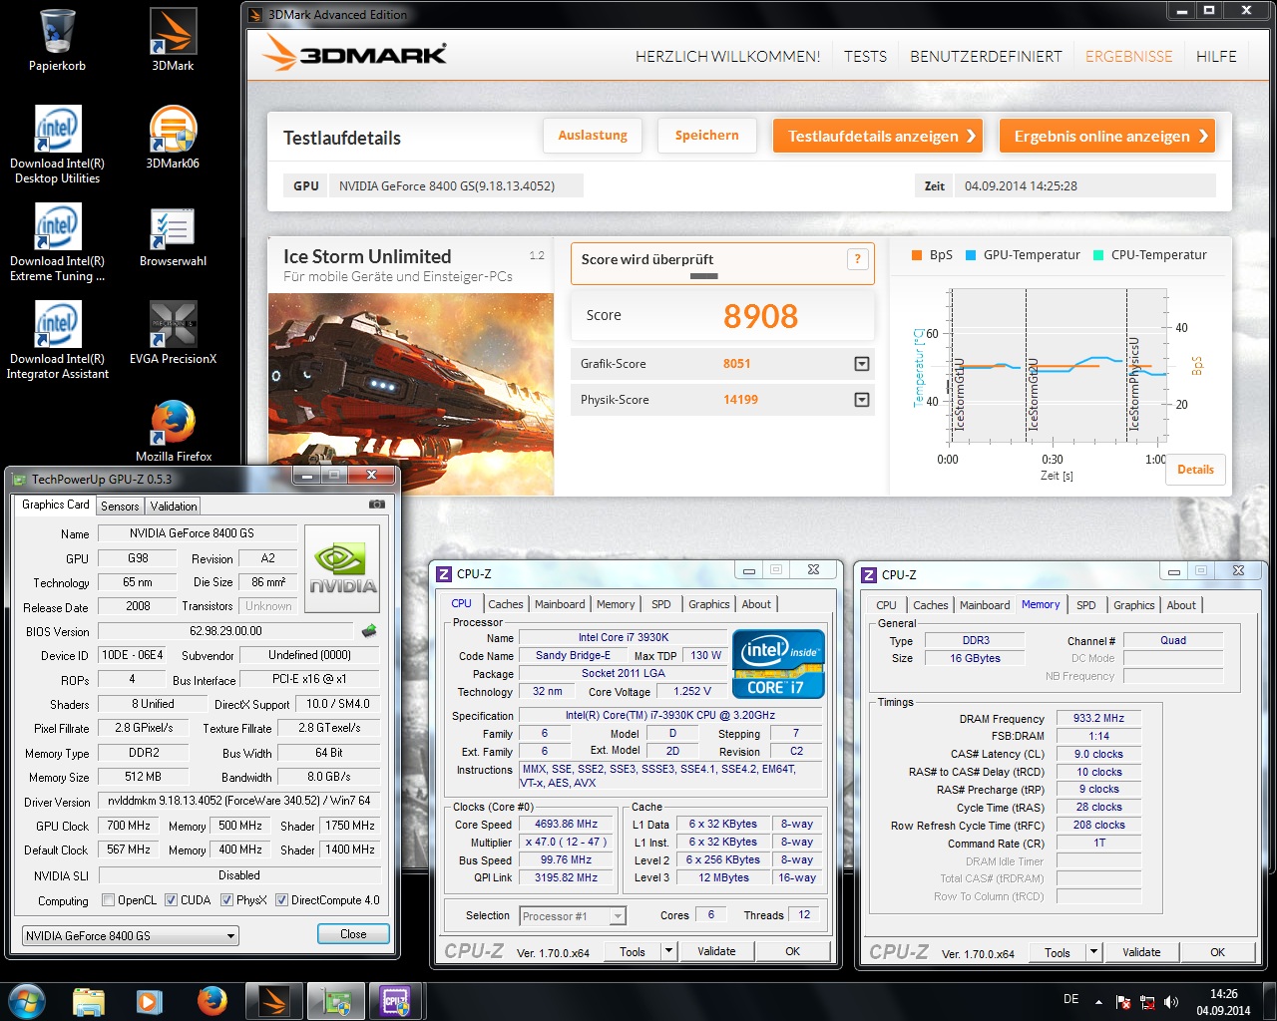Click the GPU-Z screenshot camera icon
The width and height of the screenshot is (1277, 1021).
coord(376,505)
